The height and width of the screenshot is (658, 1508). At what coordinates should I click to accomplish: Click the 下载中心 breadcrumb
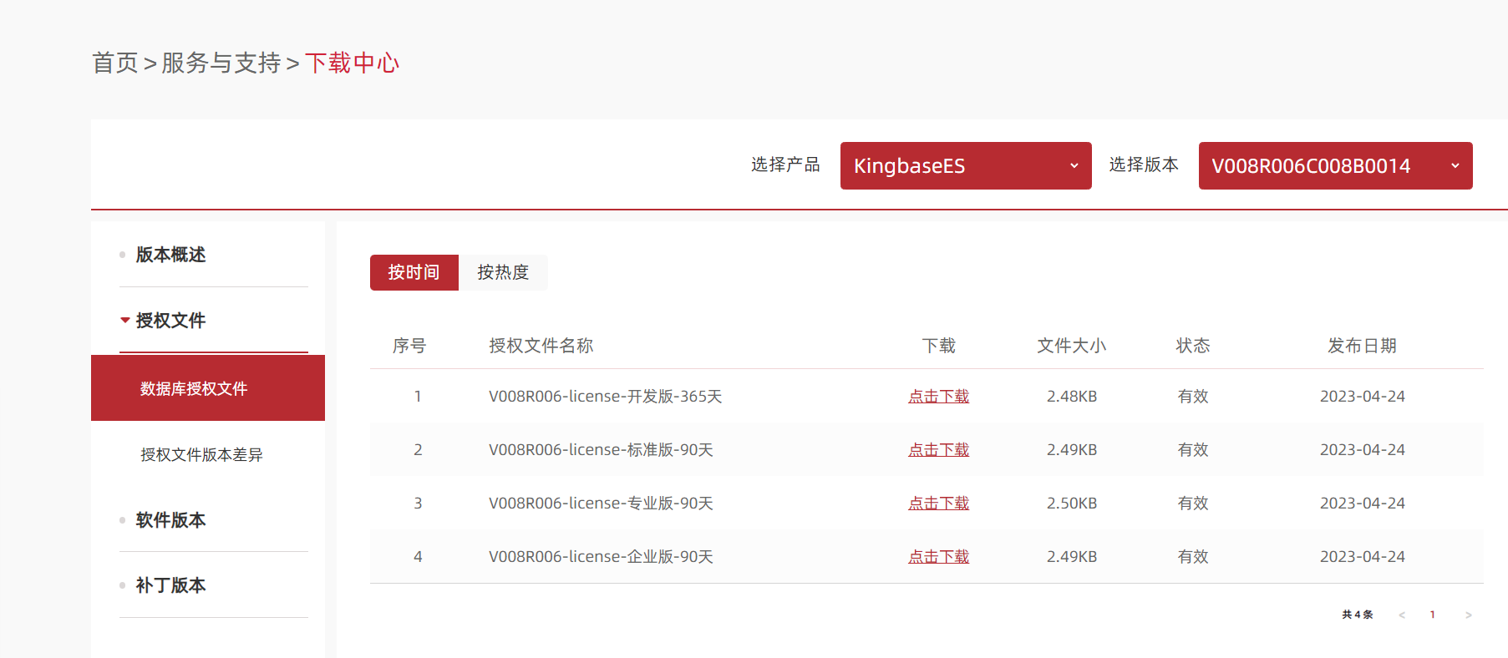pyautogui.click(x=352, y=63)
